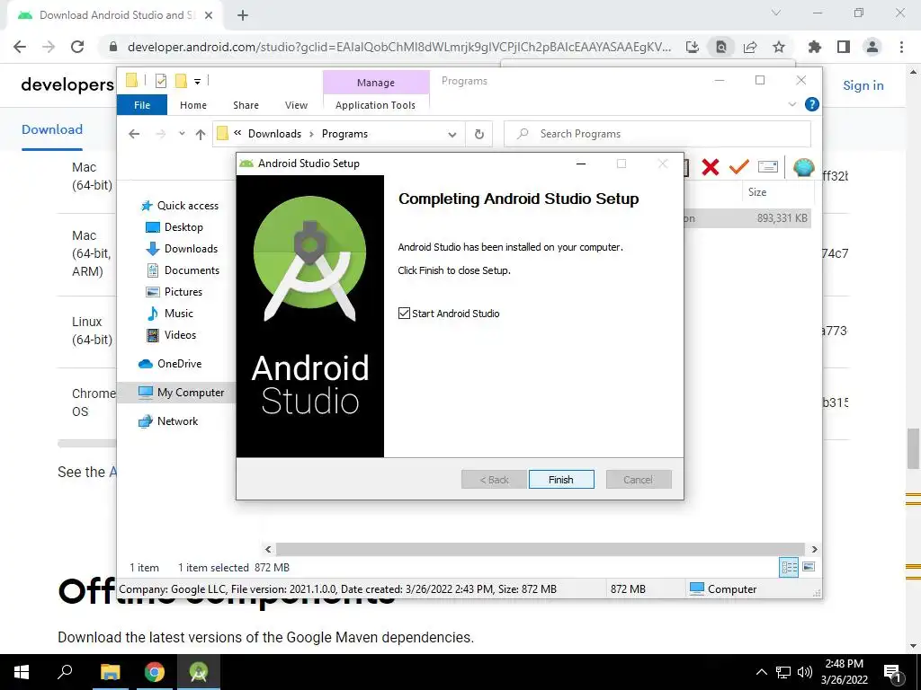This screenshot has height=690, width=921.
Task: Click the rename icon in Explorer ribbon
Action: coord(768,167)
